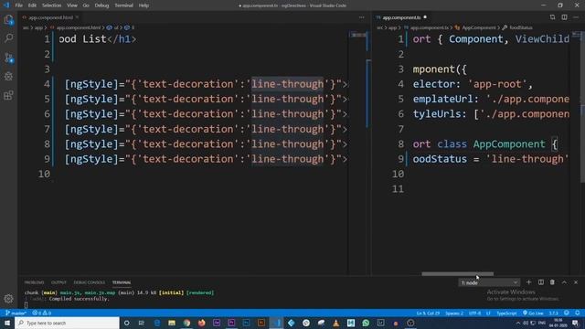This screenshot has width=585, height=329.
Task: Expand app.component.ts breadcrumb in right editor
Action: coord(427,27)
